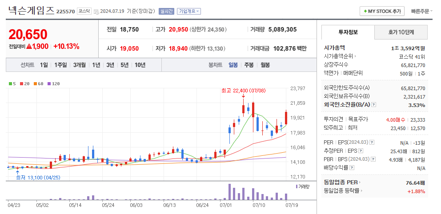Screen dimensions: 441x214
Task: Select 주봉 candlestick chart
Action: coord(249,65)
